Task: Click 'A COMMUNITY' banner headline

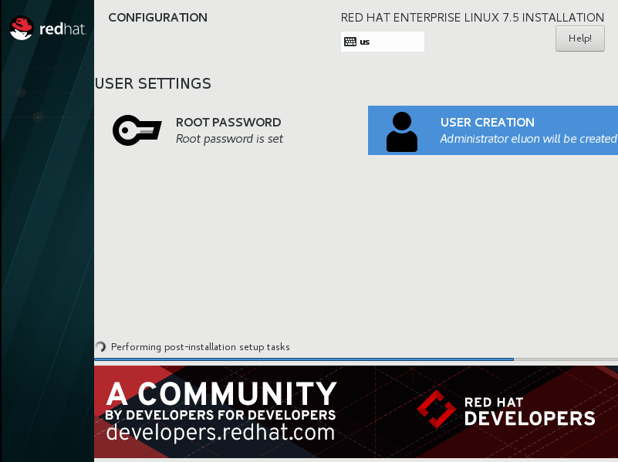Action: pyautogui.click(x=221, y=393)
